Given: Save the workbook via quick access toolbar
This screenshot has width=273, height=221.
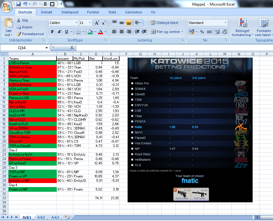Looking at the screenshot, I should pyautogui.click(x=18, y=4).
